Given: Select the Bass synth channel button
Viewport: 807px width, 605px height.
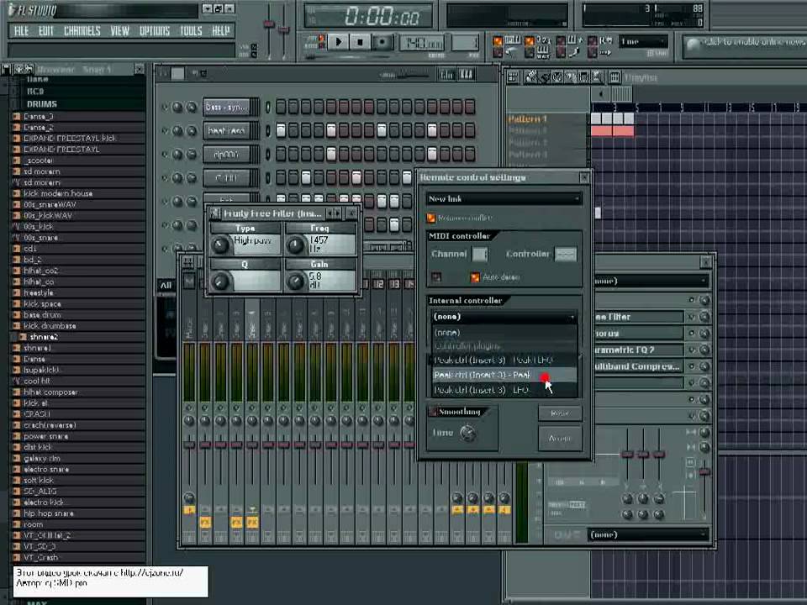Looking at the screenshot, I should click(228, 107).
